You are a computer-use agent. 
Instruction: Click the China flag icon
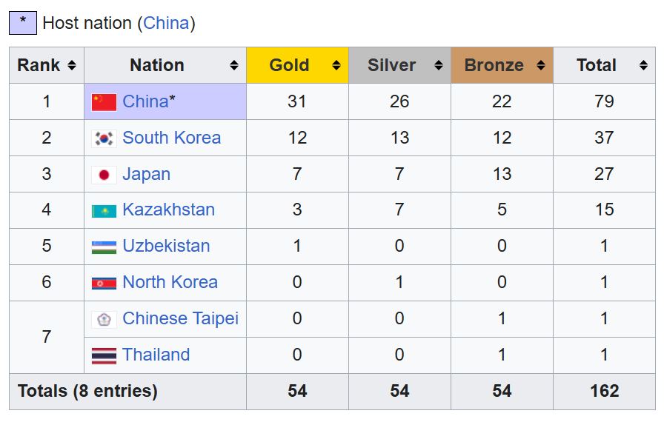click(104, 102)
